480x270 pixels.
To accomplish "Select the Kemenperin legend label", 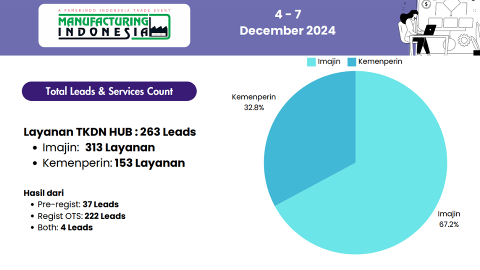I will [x=380, y=61].
